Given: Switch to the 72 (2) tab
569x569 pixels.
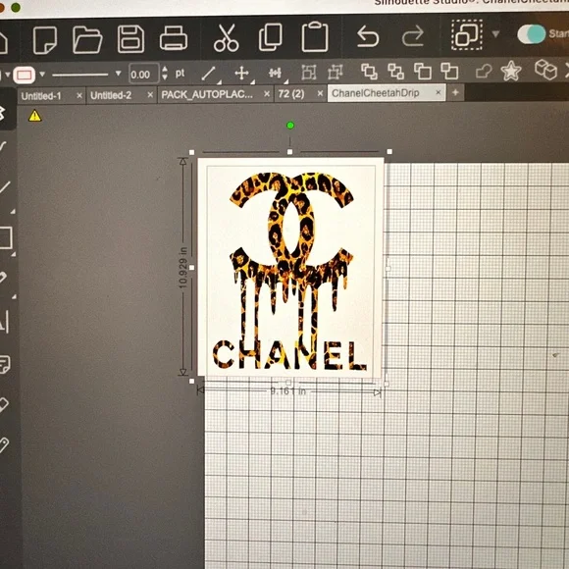Looking at the screenshot, I should point(291,94).
